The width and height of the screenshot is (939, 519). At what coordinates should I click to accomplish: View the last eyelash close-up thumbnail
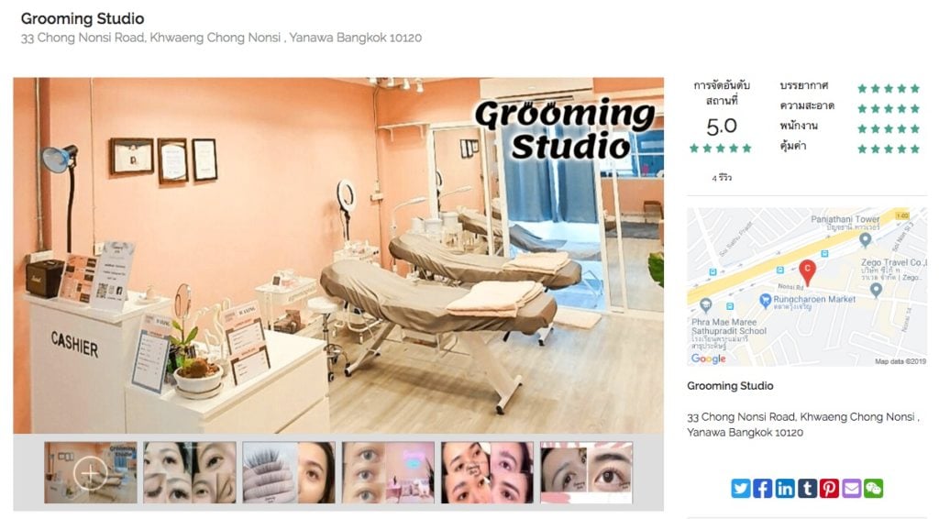[x=586, y=472]
